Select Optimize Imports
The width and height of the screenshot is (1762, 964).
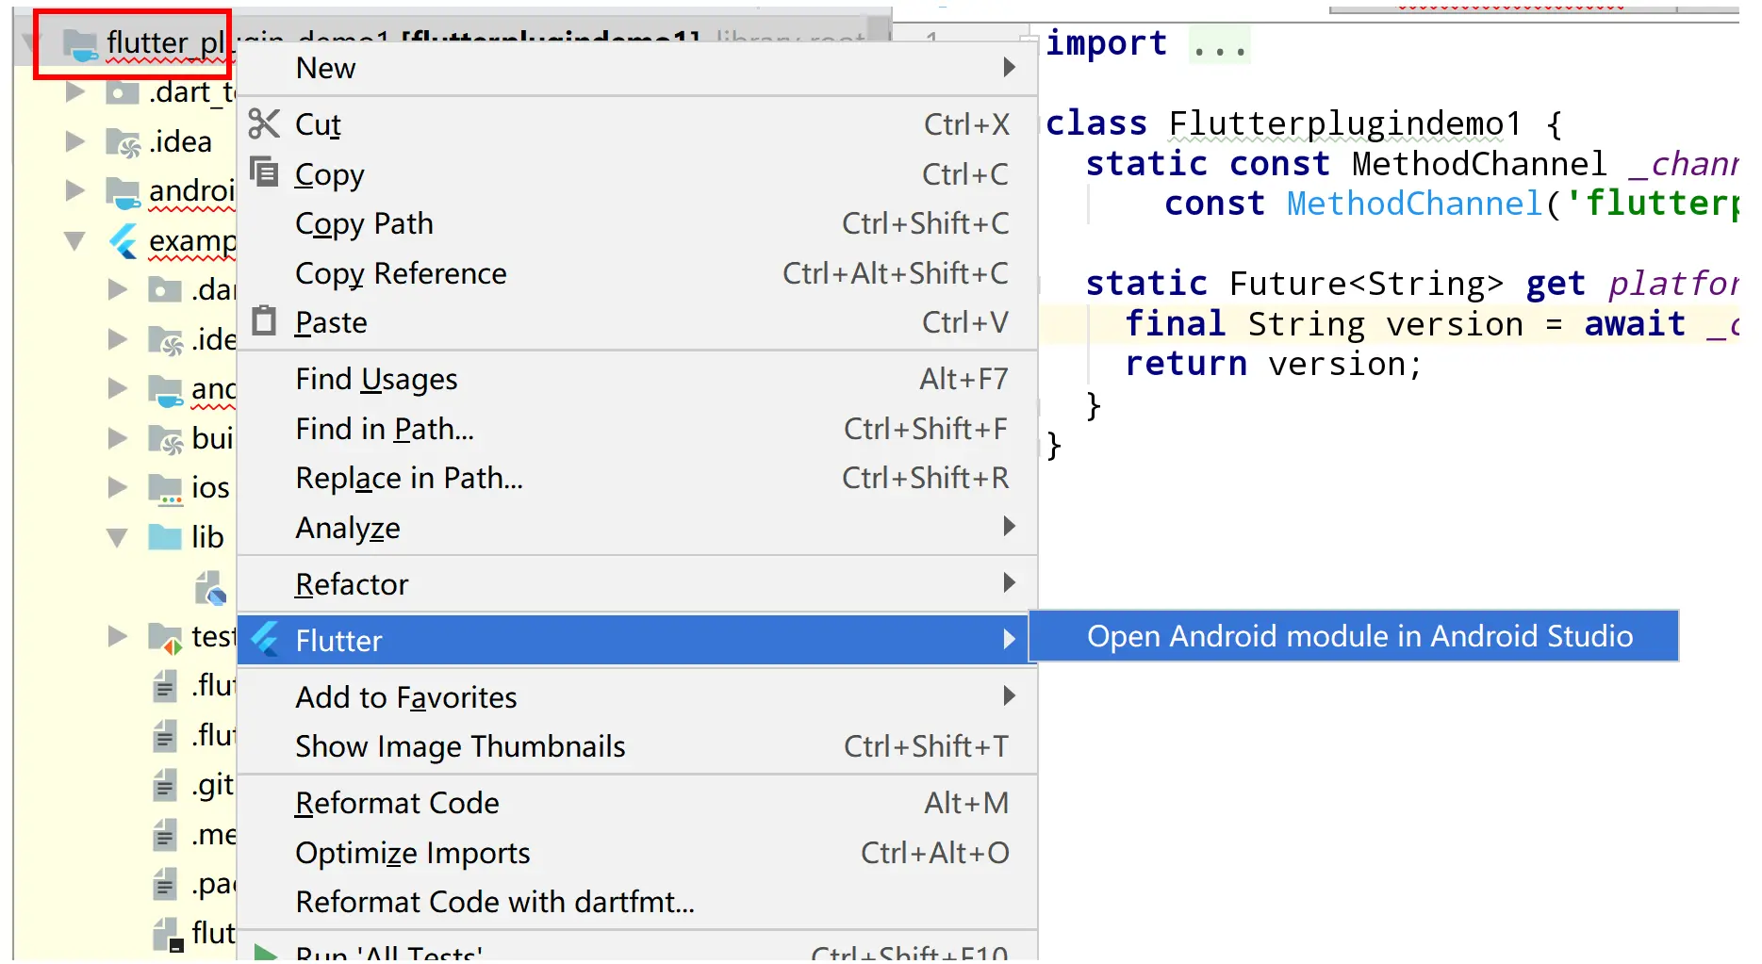637,853
